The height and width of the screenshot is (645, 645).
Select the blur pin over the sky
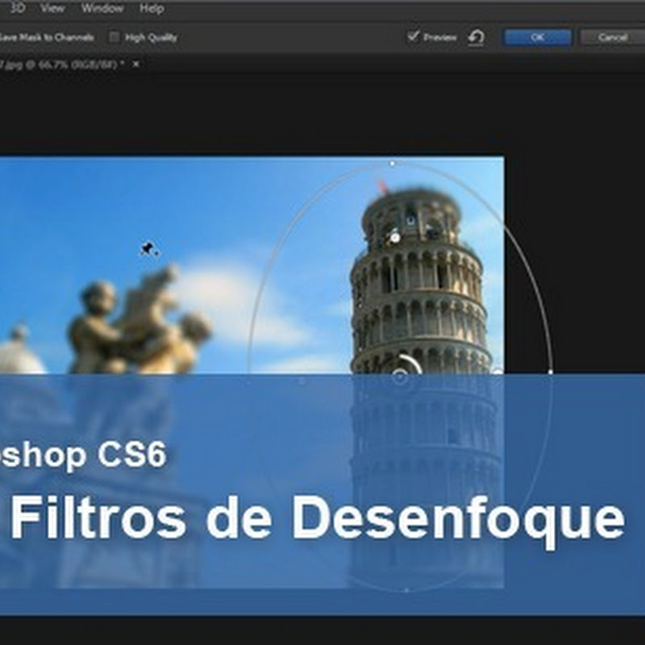pos(148,249)
